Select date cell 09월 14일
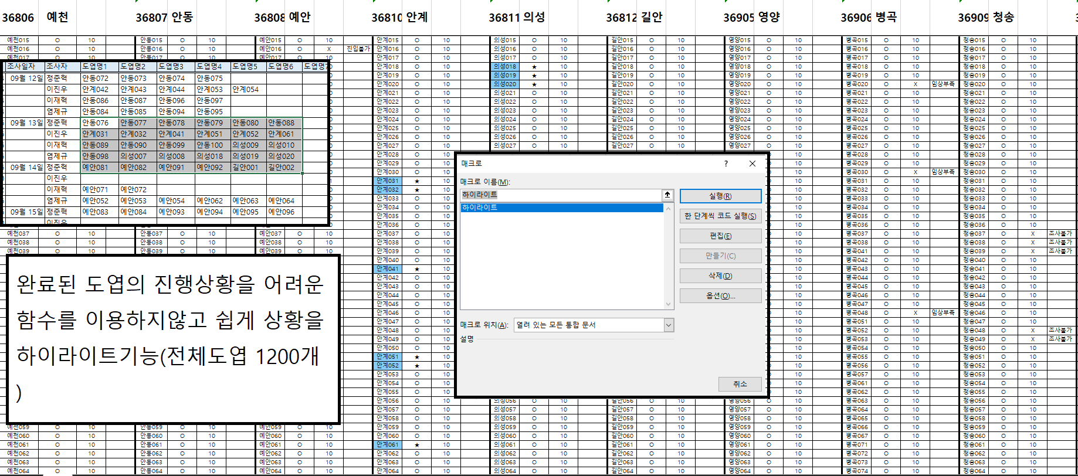This screenshot has width=1078, height=476. 25,168
